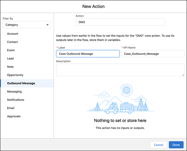Select the Notifications category

coord(16,100)
